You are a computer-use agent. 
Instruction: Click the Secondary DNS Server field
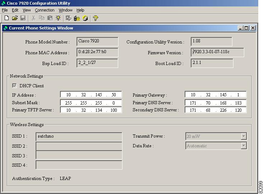click(x=216, y=110)
